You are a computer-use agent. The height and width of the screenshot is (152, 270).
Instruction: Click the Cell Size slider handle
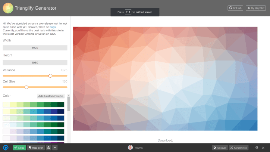tap(26, 87)
